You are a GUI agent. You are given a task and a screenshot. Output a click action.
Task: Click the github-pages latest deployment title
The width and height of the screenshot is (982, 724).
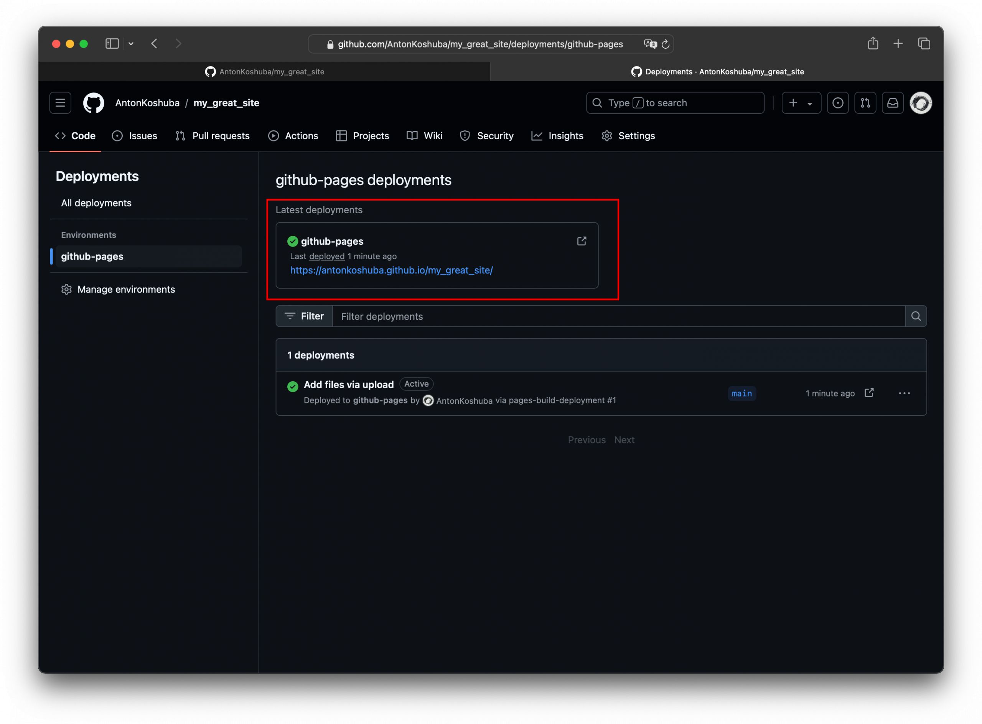coord(332,241)
